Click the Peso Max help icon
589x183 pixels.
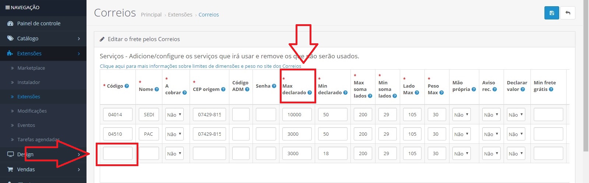pyautogui.click(x=441, y=92)
